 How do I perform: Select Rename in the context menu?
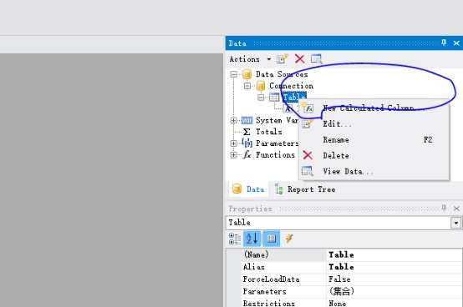[374, 139]
